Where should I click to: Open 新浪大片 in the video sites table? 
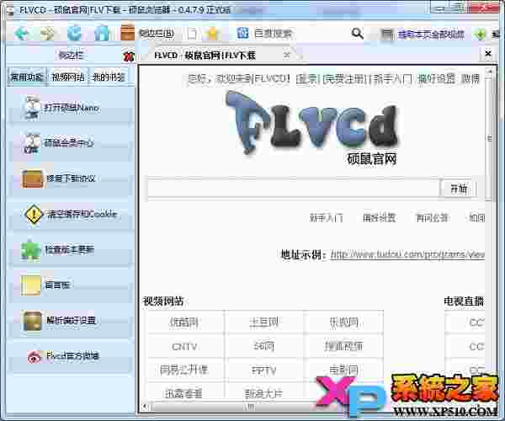pos(263,393)
